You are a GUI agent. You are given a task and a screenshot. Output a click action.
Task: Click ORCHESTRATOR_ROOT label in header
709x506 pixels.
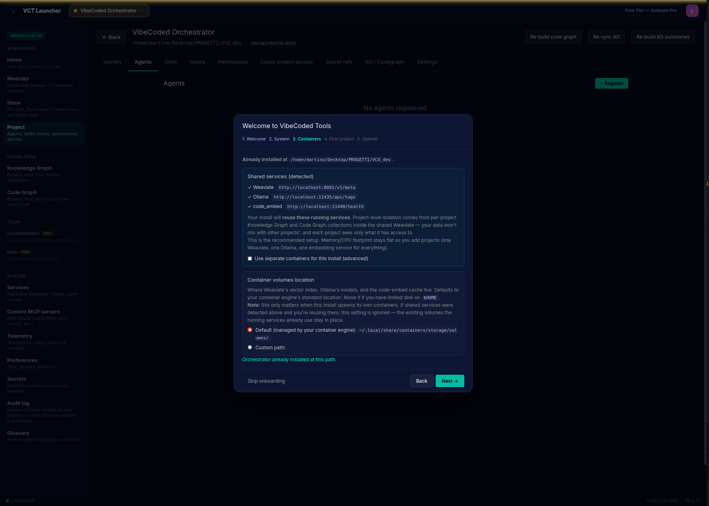click(274, 43)
